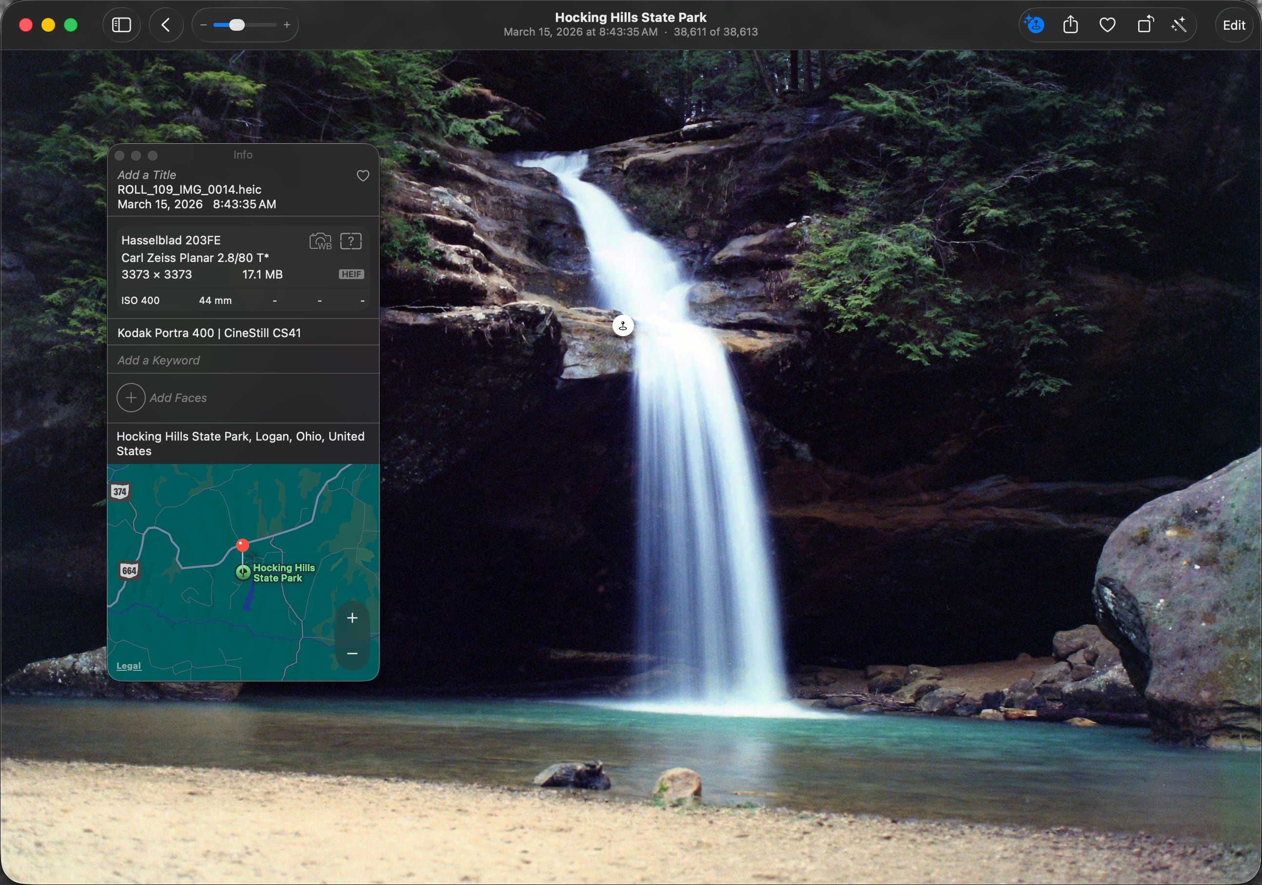
Task: Go back using the back arrow
Action: pos(165,25)
